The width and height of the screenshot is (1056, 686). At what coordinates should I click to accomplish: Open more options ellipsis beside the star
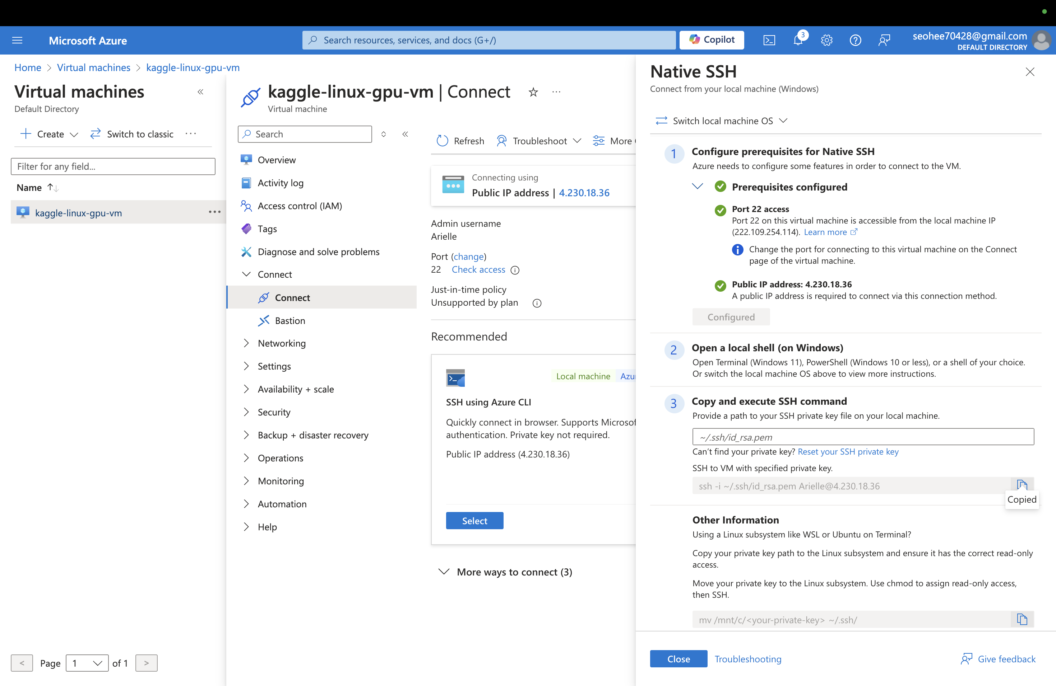(x=556, y=92)
